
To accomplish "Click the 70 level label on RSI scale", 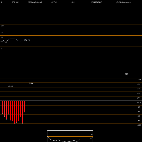I will tap(2, 33).
